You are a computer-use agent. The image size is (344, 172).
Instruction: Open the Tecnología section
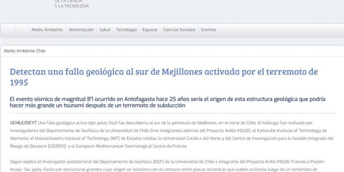pyautogui.click(x=127, y=30)
